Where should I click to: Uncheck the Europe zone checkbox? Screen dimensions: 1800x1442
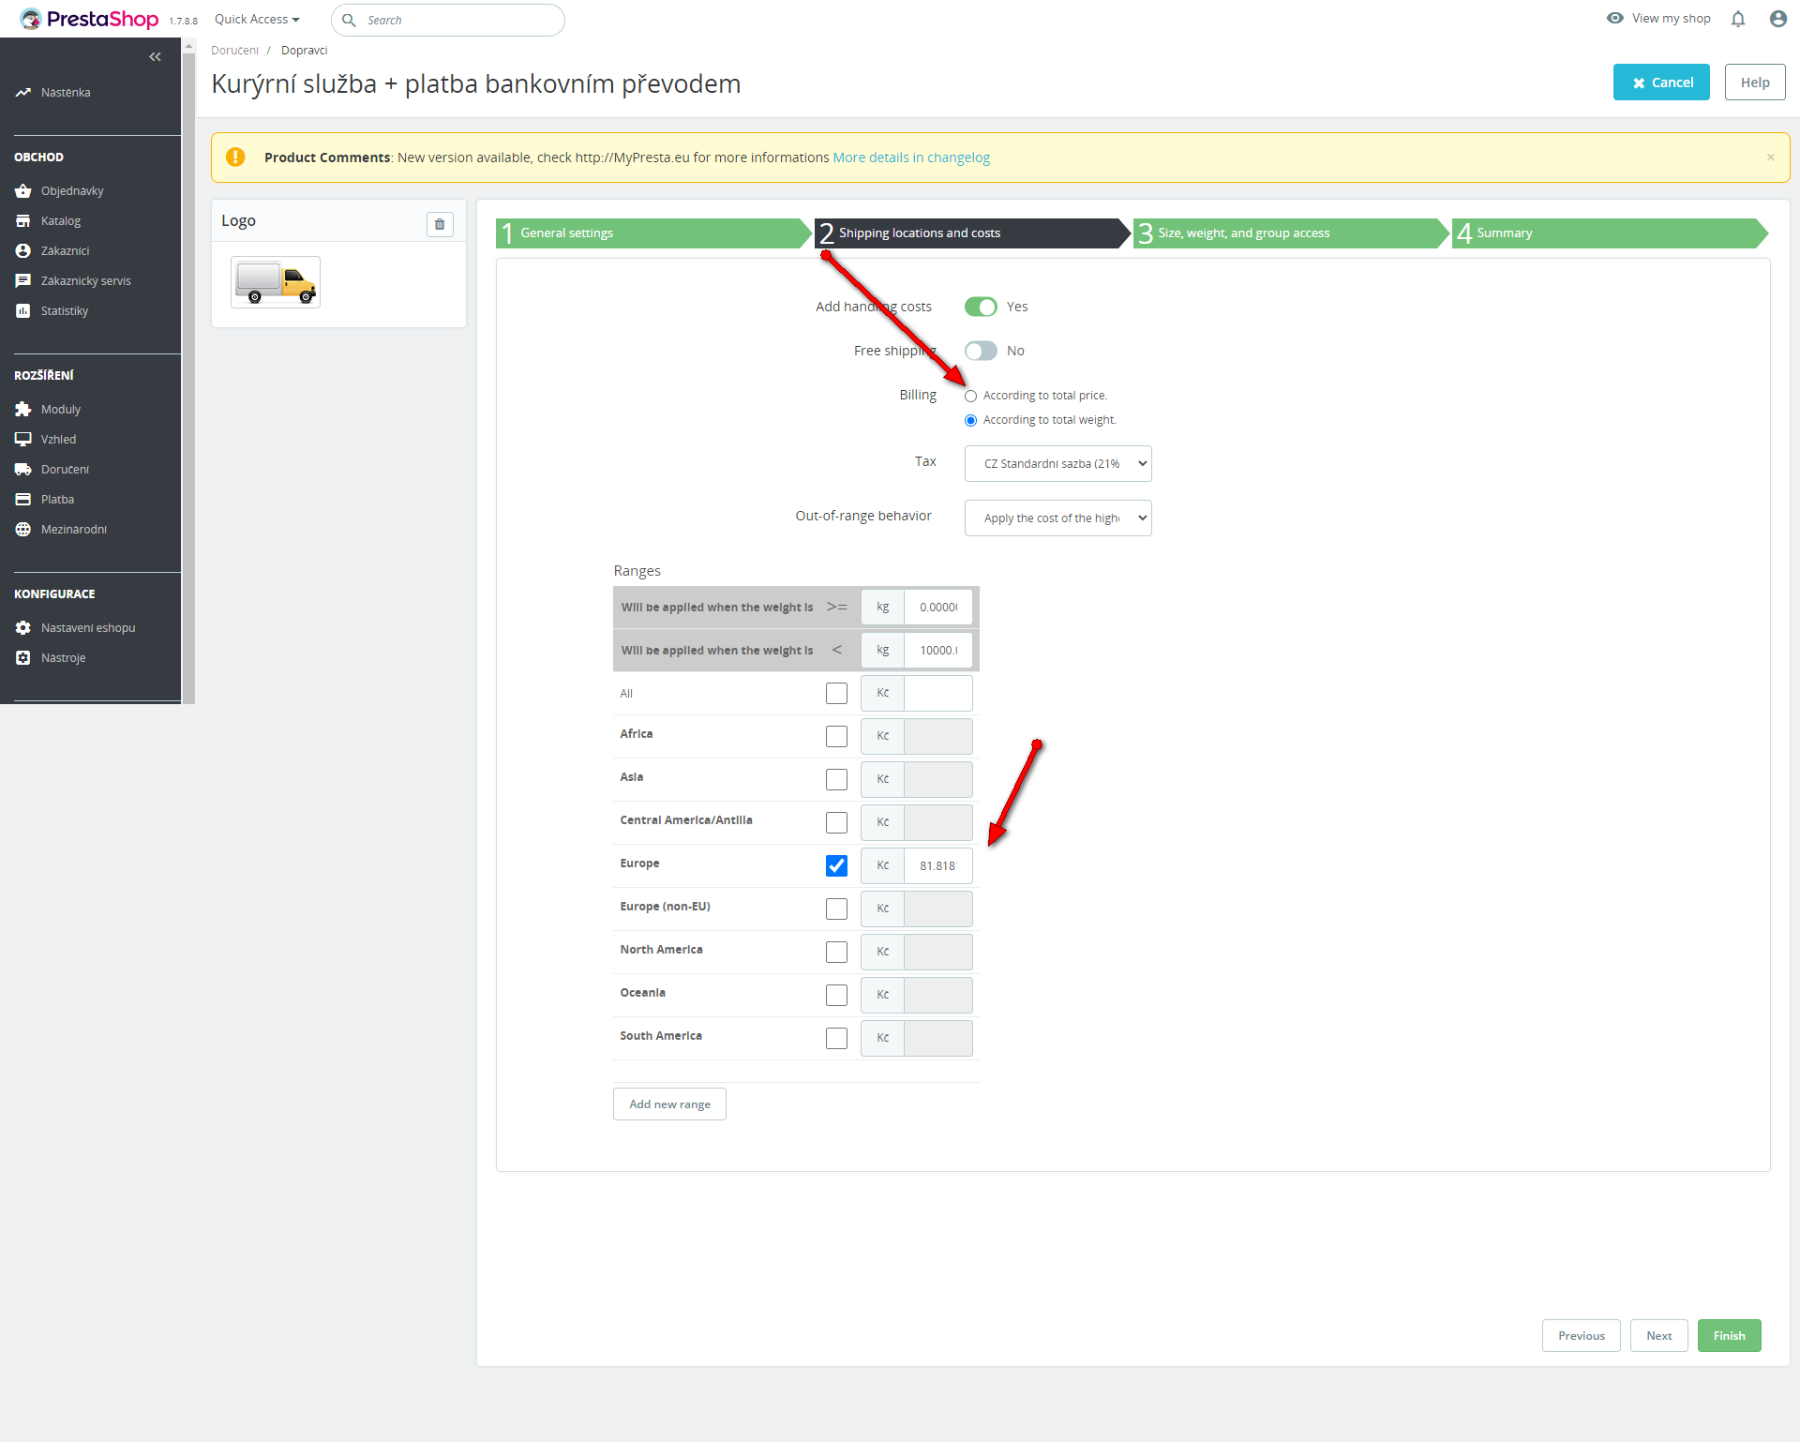836,865
